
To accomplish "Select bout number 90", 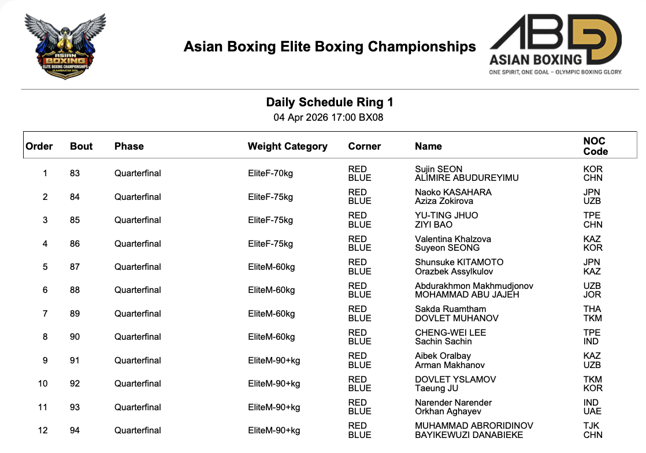I will [x=75, y=337].
